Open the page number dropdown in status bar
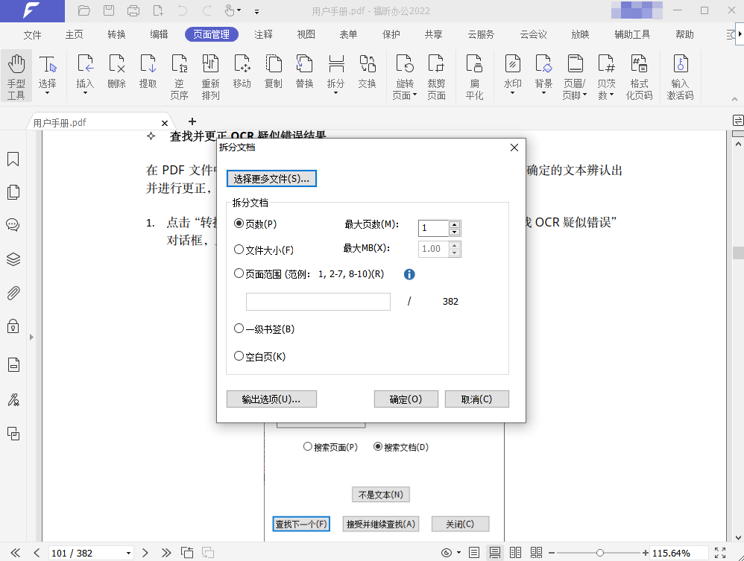744x561 pixels. coord(128,553)
